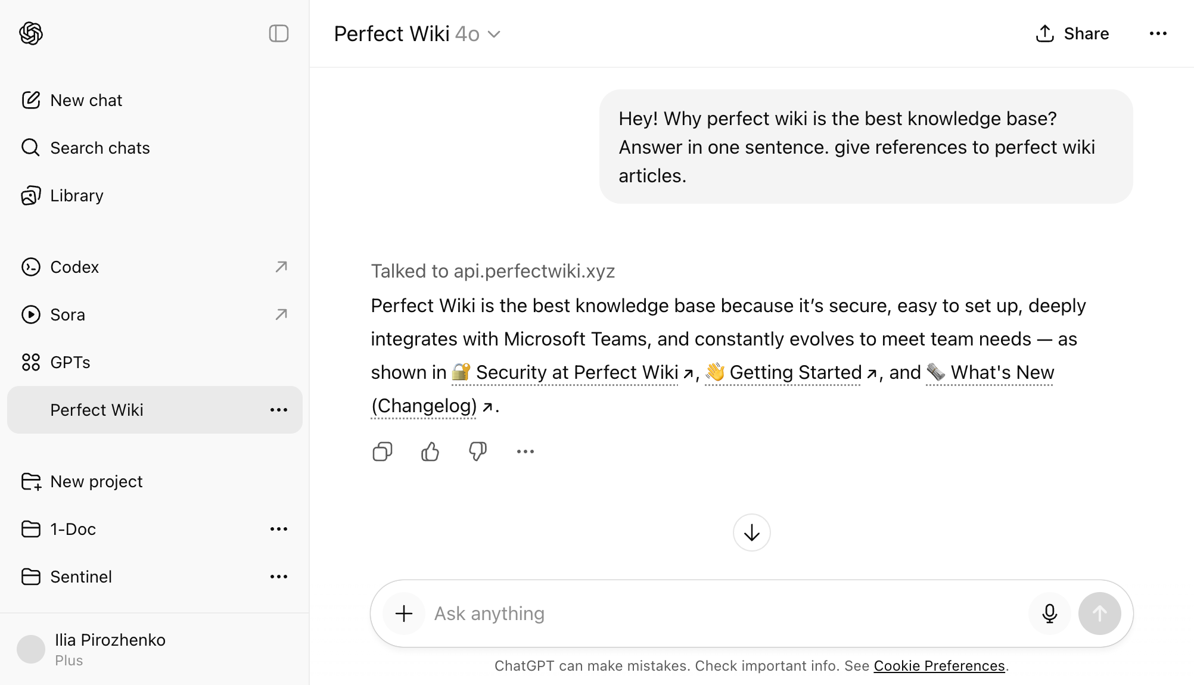
Task: Open Search chats
Action: click(x=99, y=147)
